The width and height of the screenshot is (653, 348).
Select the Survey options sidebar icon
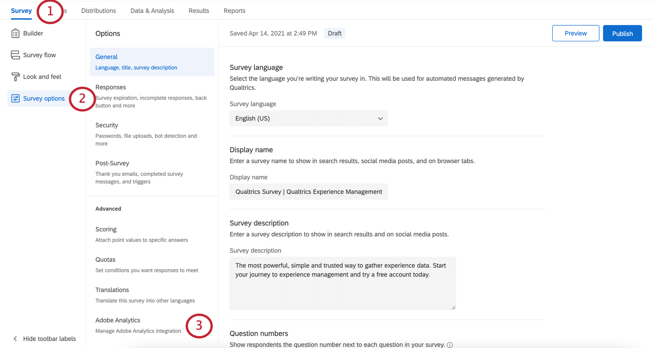coord(15,98)
